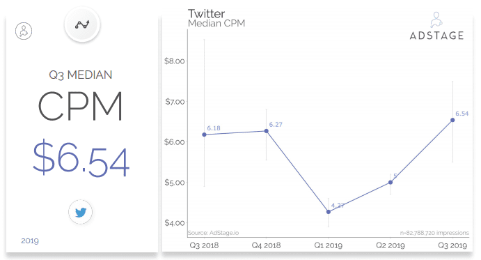The image size is (481, 260).
Task: Click the AdStage logo figure icon
Action: (x=436, y=20)
